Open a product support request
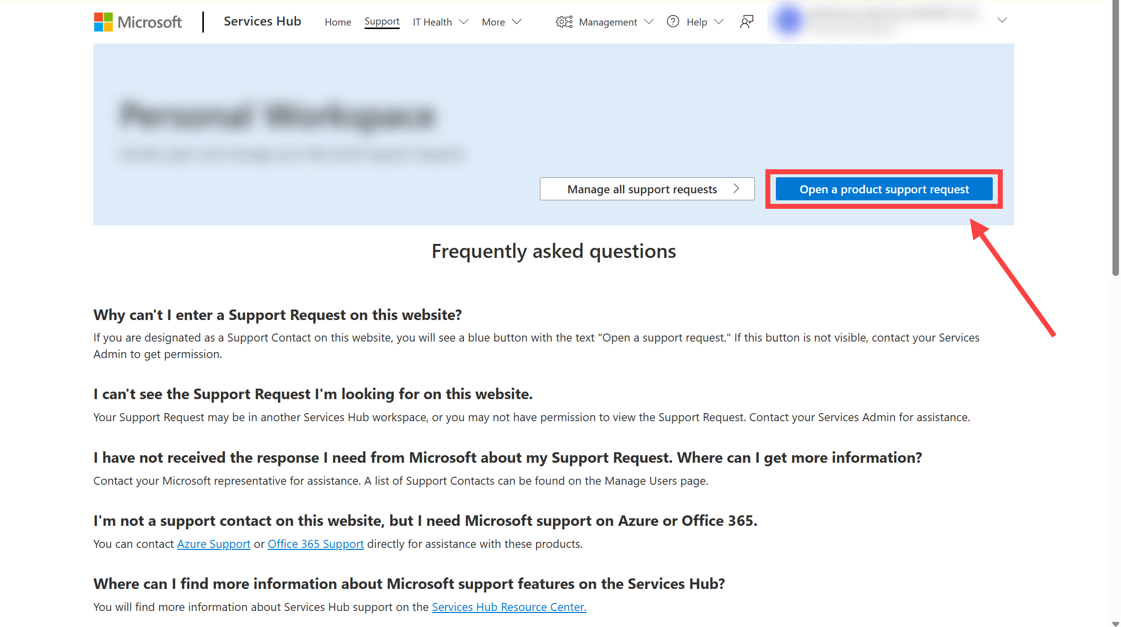The height and width of the screenshot is (627, 1121). 884,188
